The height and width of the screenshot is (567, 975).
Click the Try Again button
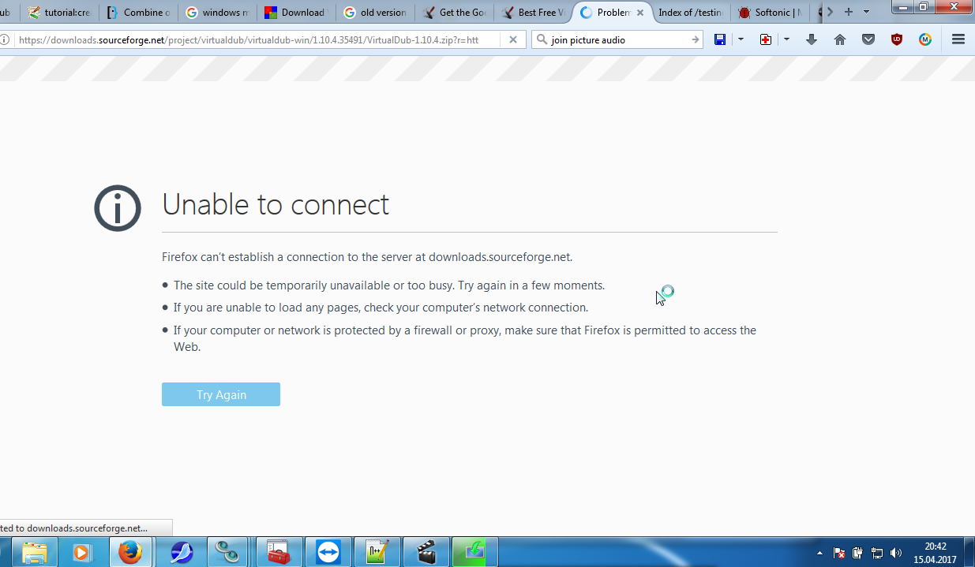pos(221,394)
